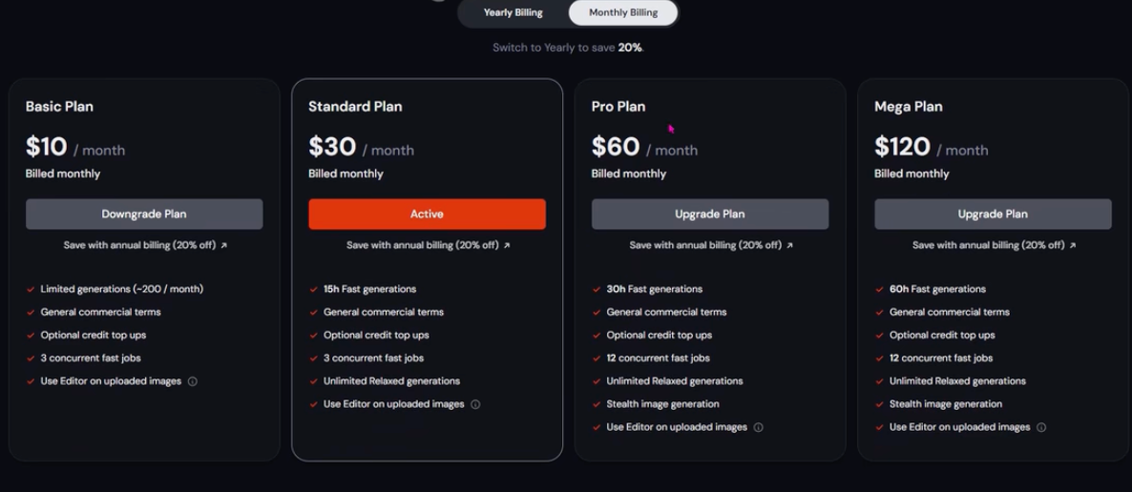1132x492 pixels.
Task: Open annual billing savings link under Pro Plan
Action: pos(711,245)
